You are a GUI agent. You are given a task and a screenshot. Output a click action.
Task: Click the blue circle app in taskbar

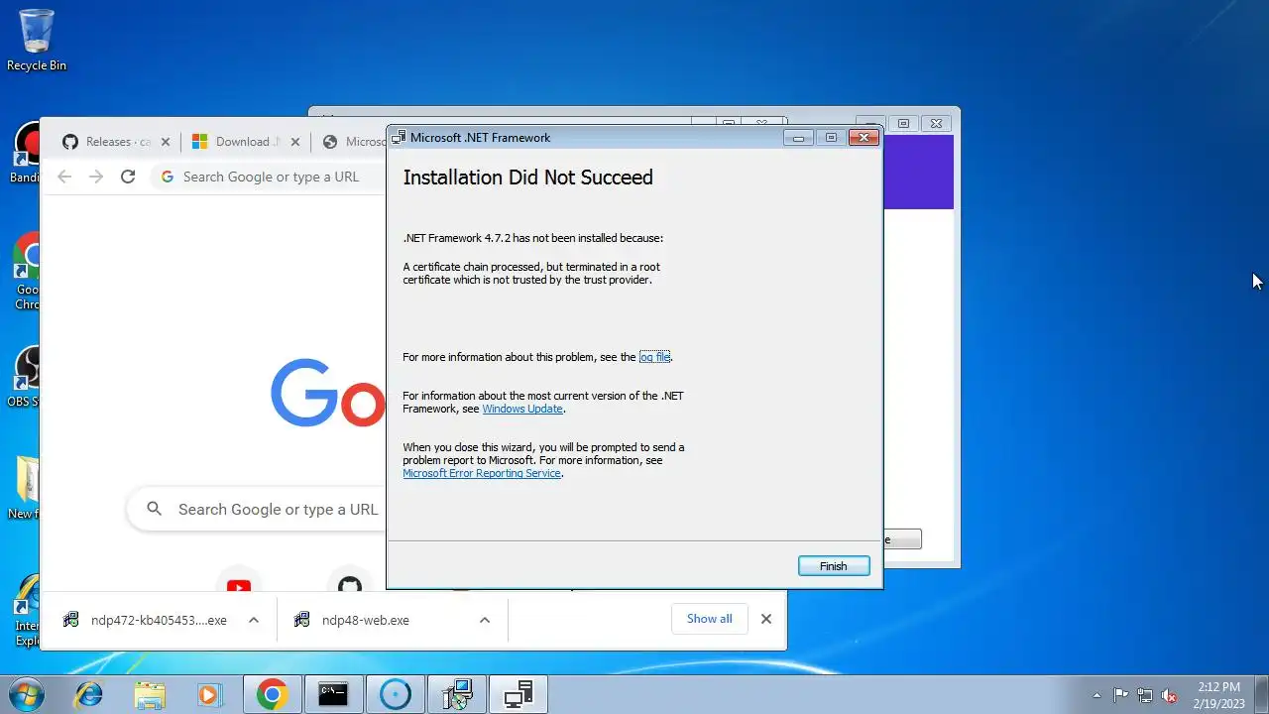tap(395, 694)
